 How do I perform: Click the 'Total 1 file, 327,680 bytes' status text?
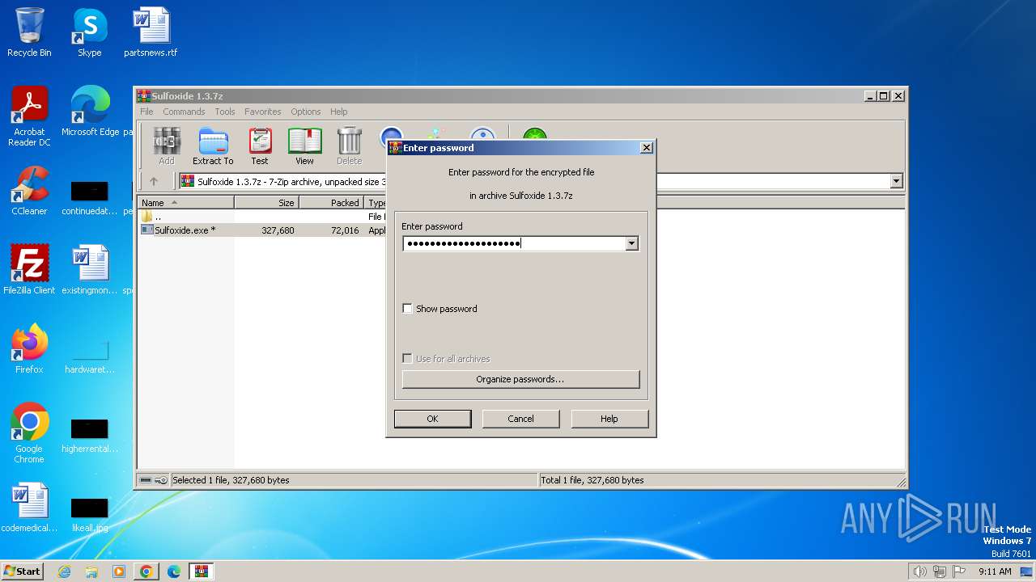pyautogui.click(x=592, y=480)
